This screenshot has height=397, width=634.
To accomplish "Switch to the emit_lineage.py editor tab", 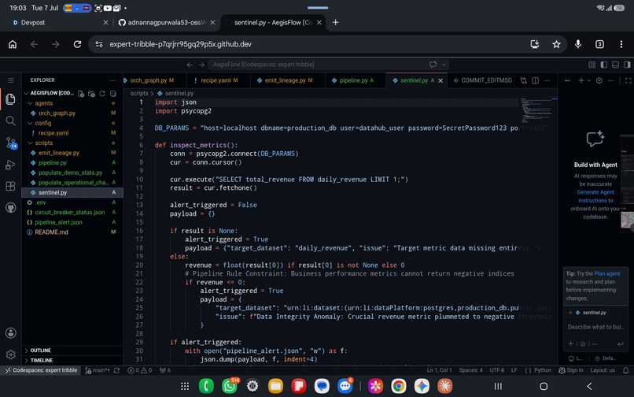I will (287, 80).
